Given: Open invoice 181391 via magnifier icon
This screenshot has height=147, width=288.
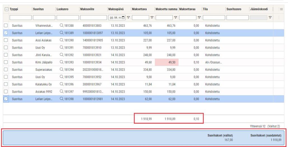Looking at the screenshot, I should 62,48.
